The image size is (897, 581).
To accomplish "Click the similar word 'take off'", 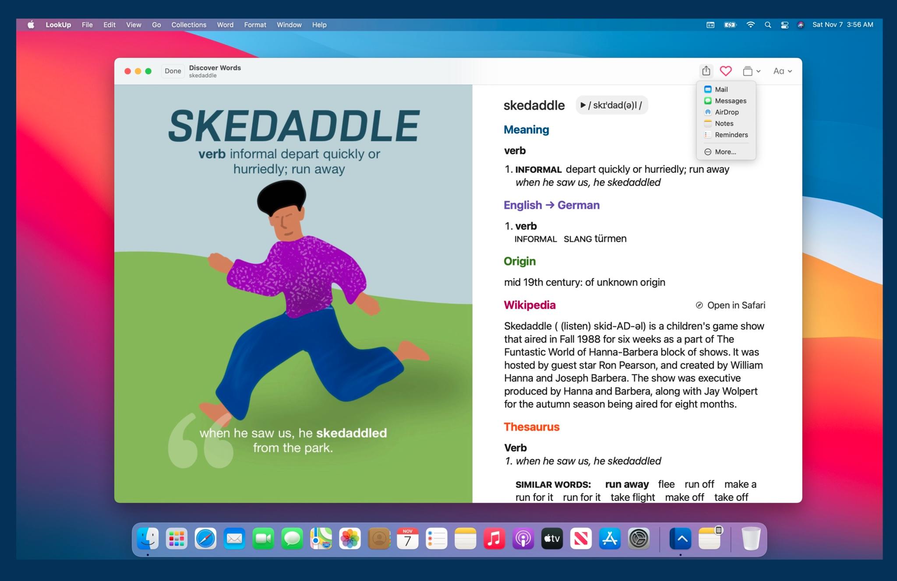I will tap(731, 497).
